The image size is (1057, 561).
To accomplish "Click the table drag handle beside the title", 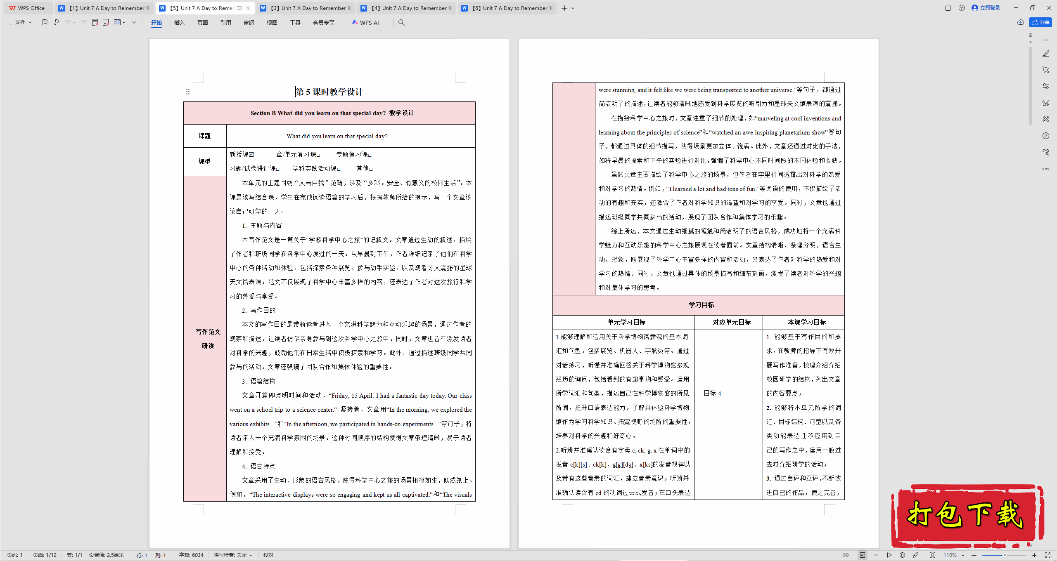I will coord(188,92).
